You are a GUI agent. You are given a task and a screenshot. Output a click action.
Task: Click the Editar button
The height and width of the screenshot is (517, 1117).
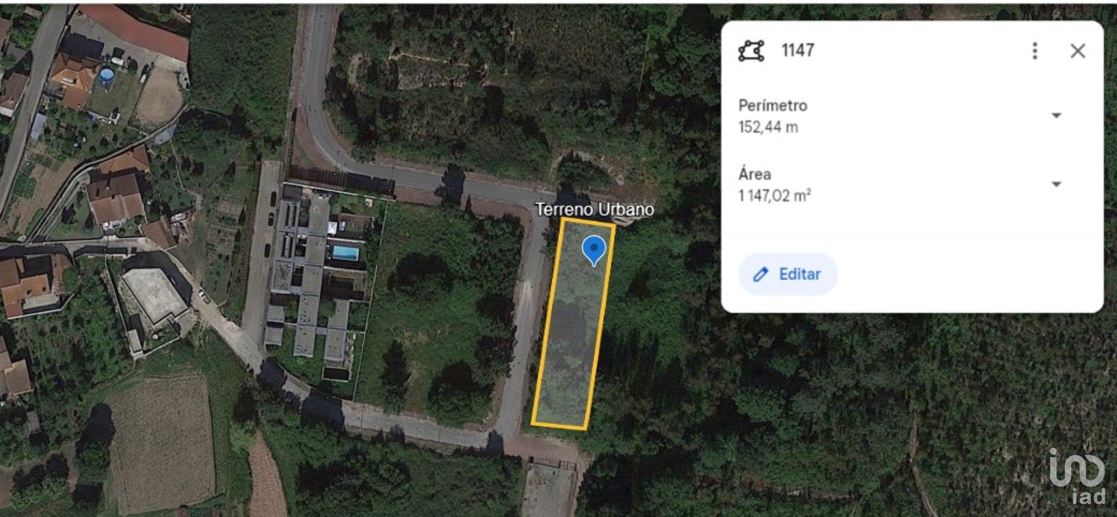click(x=788, y=274)
